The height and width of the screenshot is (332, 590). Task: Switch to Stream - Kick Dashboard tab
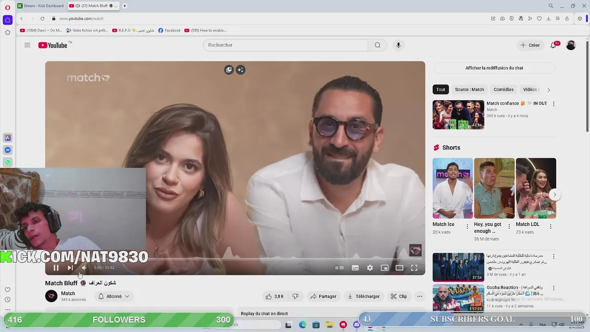pyautogui.click(x=41, y=6)
